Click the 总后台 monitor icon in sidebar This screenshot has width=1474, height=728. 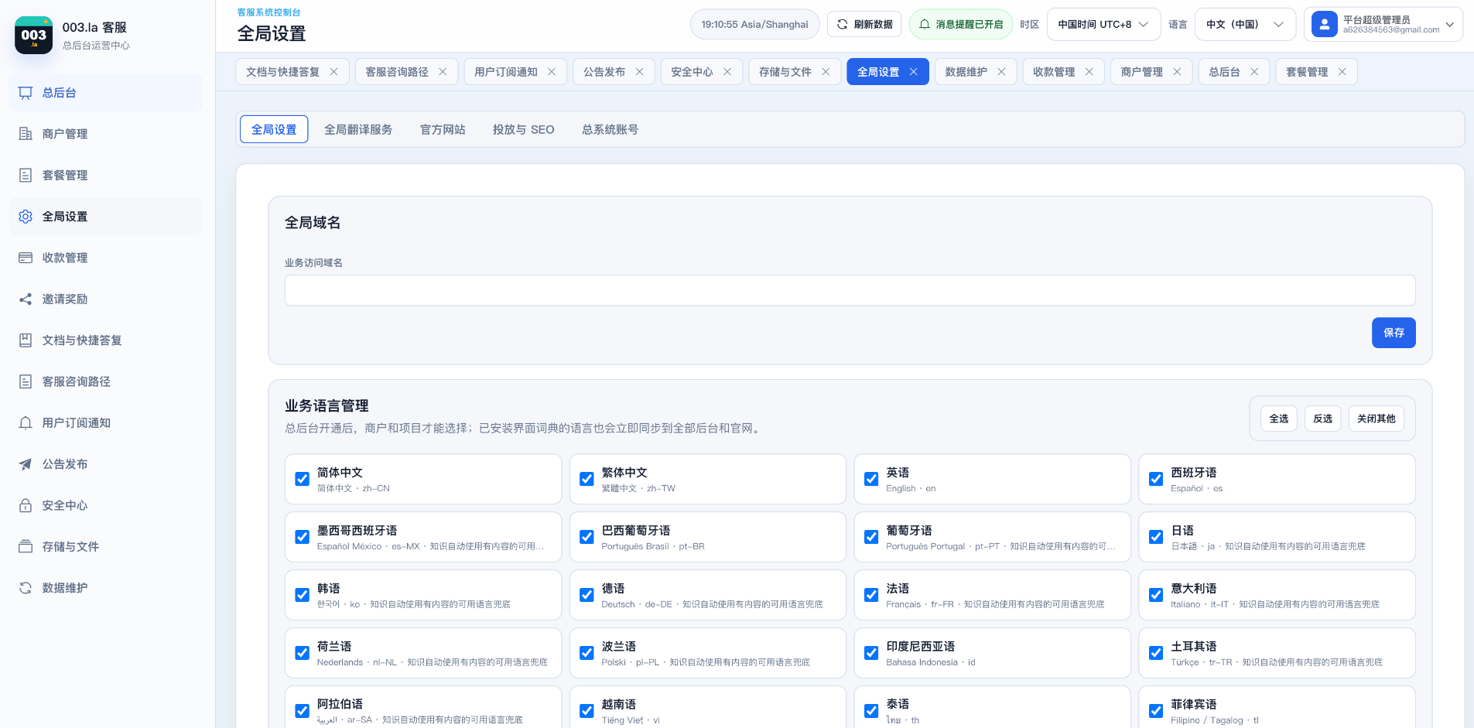click(x=26, y=93)
